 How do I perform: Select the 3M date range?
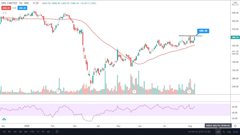(20, 132)
